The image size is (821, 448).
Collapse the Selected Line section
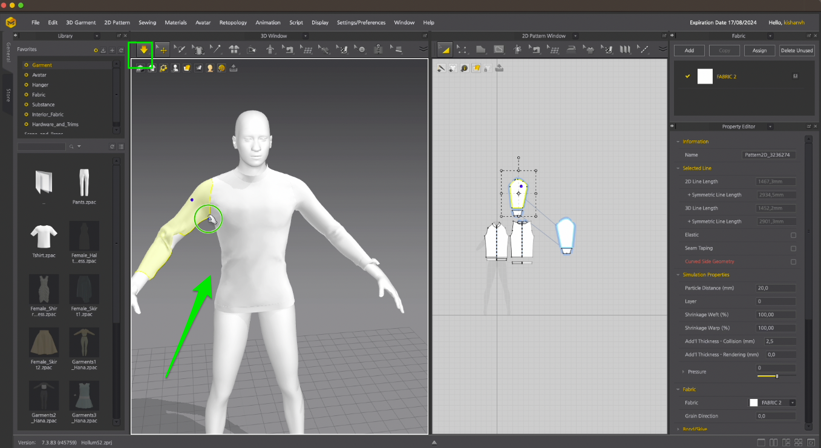pos(678,168)
